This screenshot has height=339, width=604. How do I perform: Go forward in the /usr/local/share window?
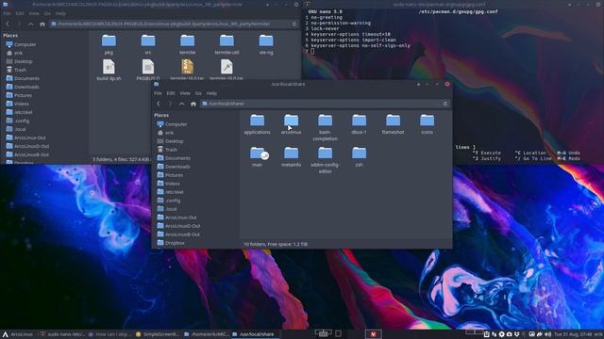[x=170, y=104]
